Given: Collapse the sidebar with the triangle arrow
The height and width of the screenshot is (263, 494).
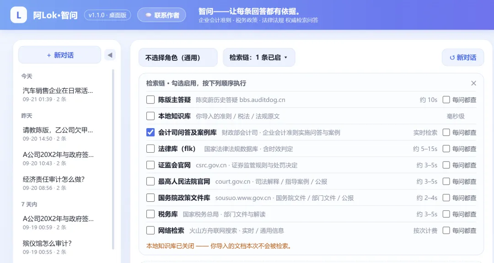Looking at the screenshot, I should pyautogui.click(x=110, y=55).
